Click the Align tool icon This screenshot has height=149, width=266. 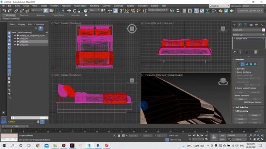click(x=177, y=11)
